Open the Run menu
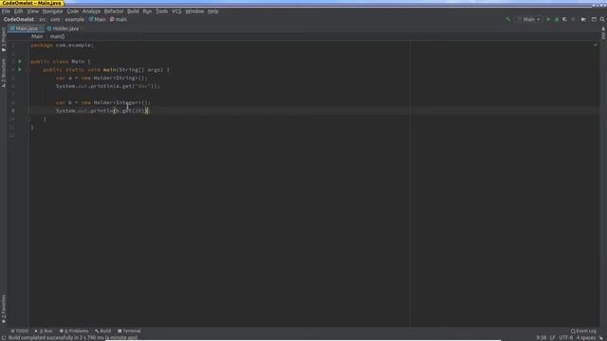Screen dimensions: 607x341 coord(147,11)
